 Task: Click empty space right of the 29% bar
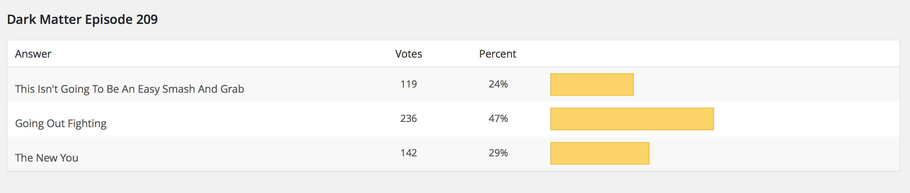(x=774, y=153)
